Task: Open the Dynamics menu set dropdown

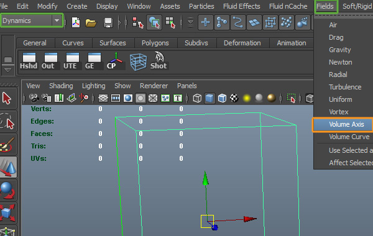Action: (x=32, y=20)
